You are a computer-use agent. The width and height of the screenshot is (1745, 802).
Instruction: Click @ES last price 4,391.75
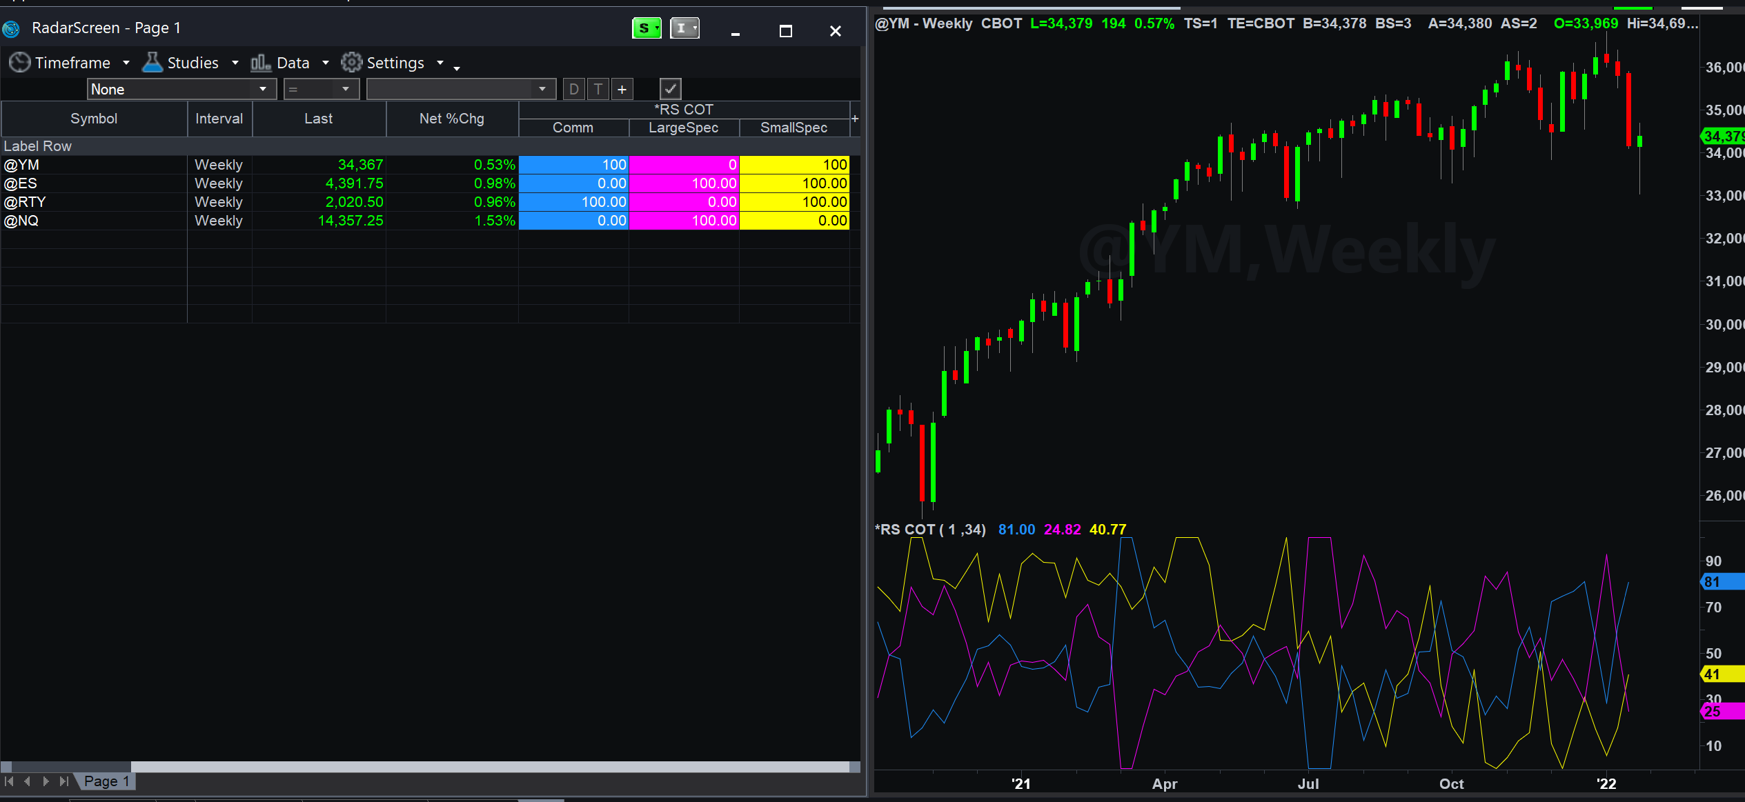pos(354,183)
